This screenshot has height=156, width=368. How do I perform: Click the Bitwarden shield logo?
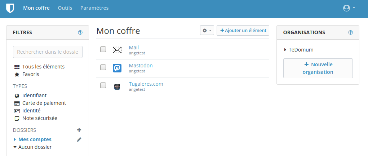(x=10, y=8)
